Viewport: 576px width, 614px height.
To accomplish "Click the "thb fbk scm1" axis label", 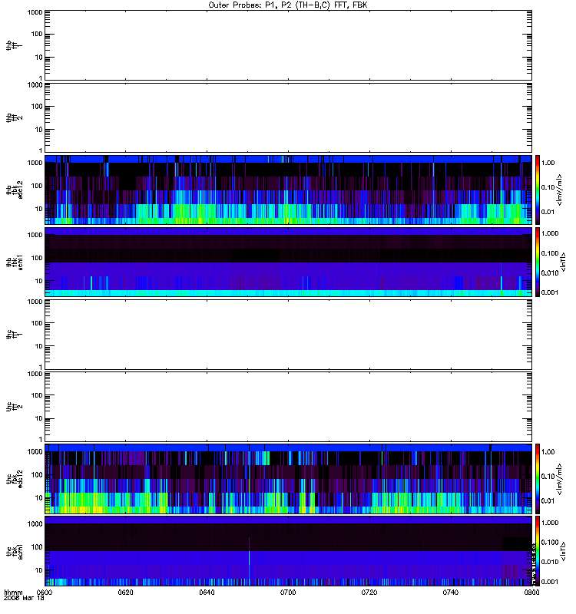I will 14,262.
